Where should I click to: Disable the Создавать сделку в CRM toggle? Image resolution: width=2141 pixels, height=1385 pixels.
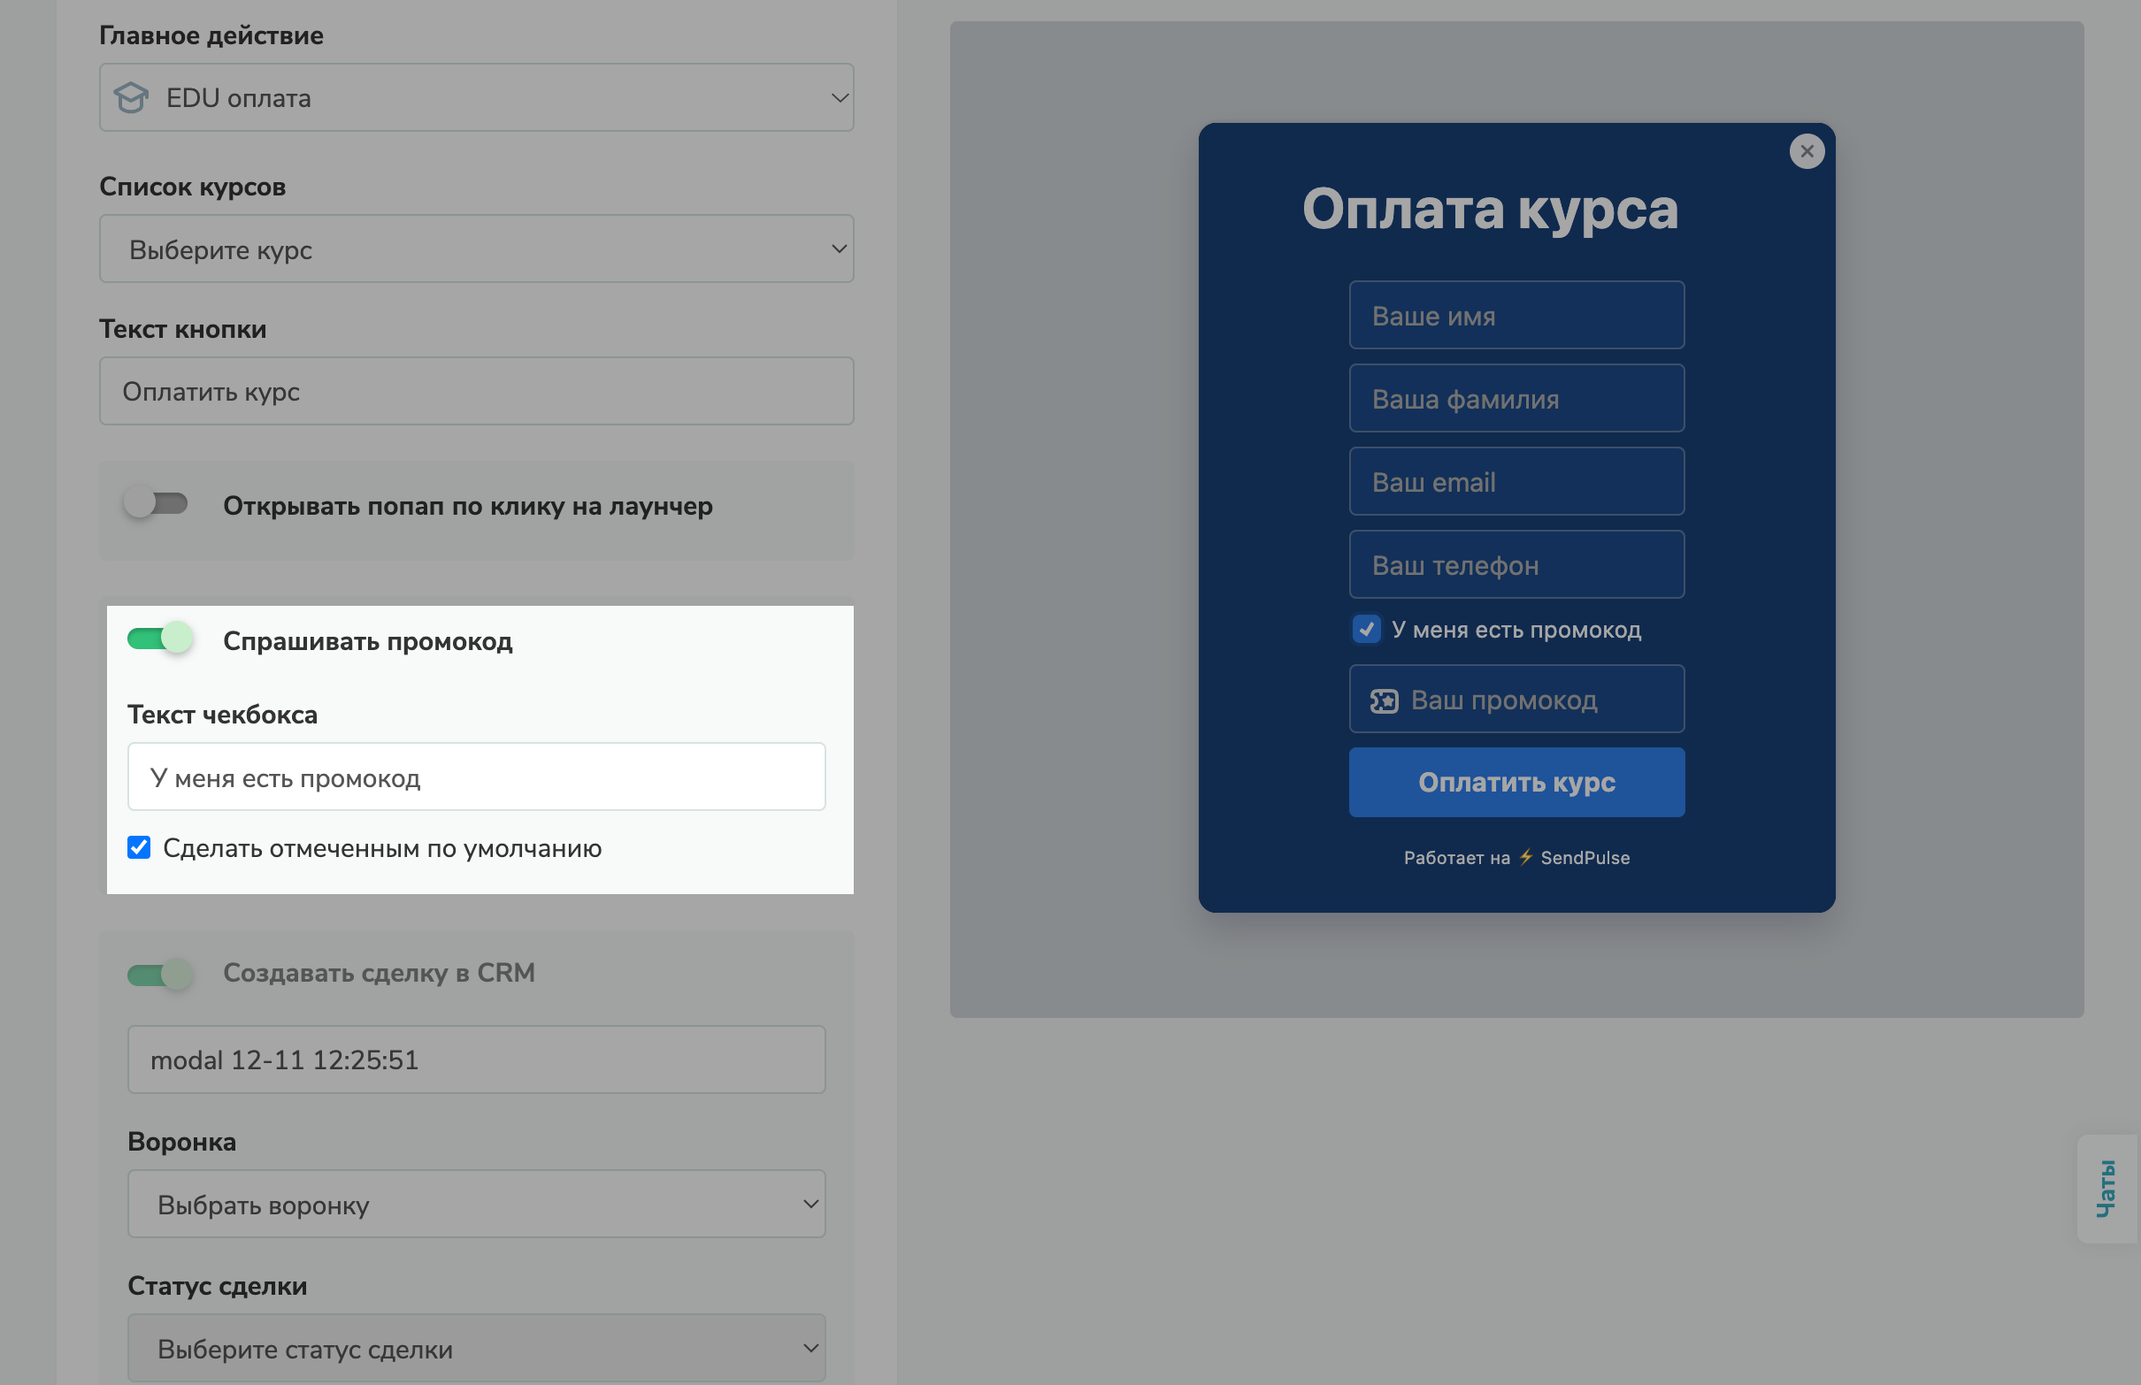[x=158, y=972]
